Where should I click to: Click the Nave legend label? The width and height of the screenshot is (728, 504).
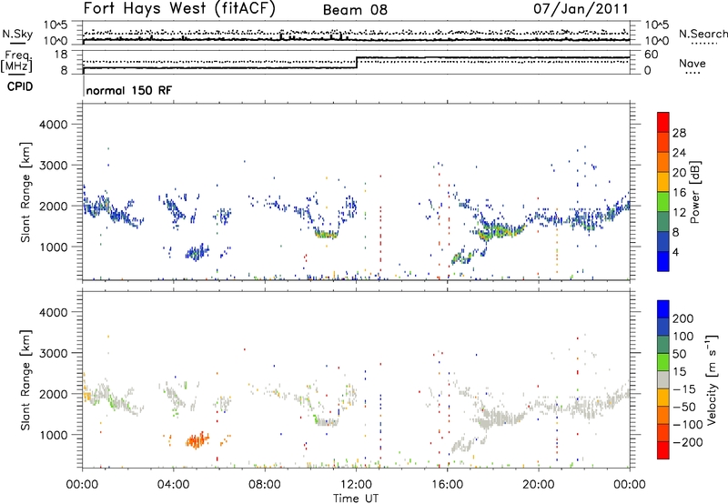coord(693,63)
